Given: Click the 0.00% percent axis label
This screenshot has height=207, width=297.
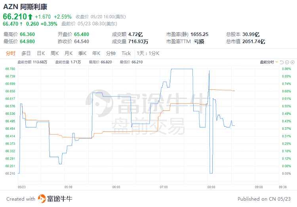Looking at the screenshot, I should 286,173.
